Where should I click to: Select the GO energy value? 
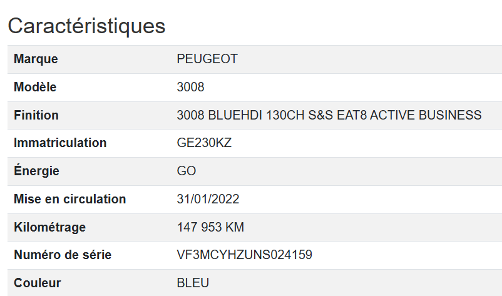pyautogui.click(x=187, y=171)
